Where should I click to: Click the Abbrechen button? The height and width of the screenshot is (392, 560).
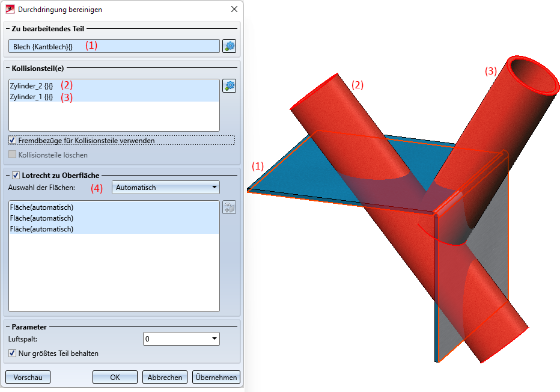click(x=165, y=377)
